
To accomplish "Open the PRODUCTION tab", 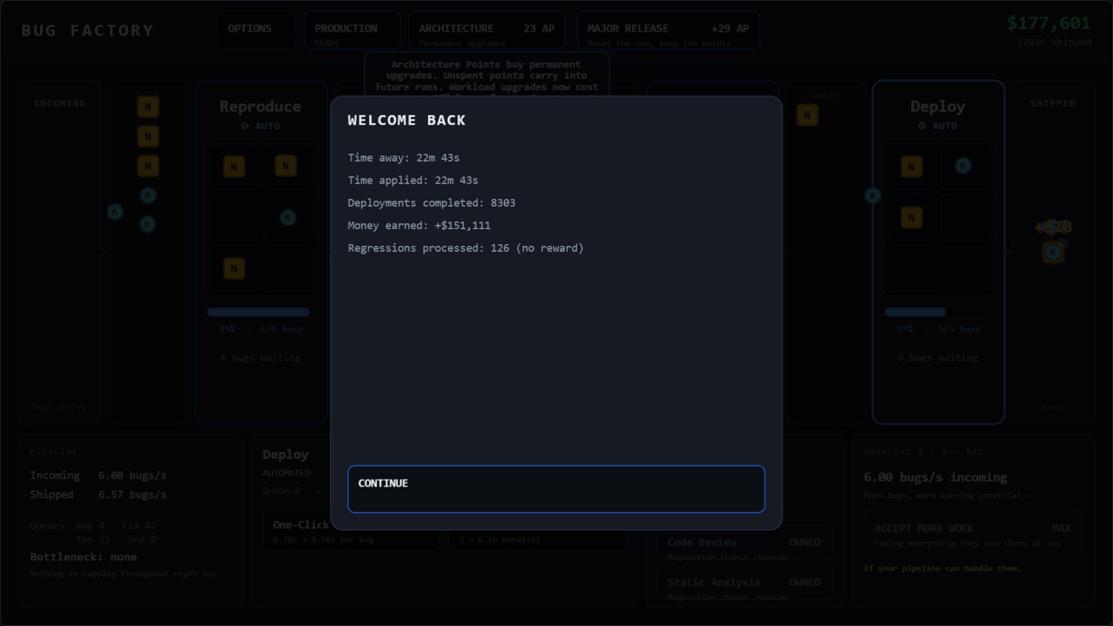I will click(x=352, y=30).
